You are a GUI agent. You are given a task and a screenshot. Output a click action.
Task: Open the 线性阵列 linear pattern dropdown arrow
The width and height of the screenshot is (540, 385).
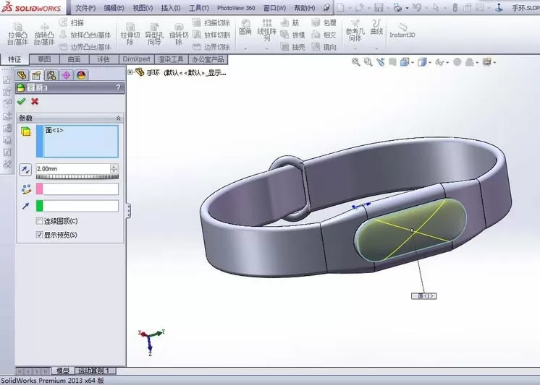266,49
